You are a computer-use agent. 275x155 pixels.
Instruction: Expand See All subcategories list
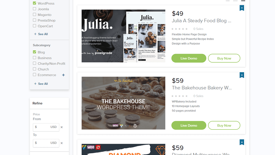[x=41, y=84]
